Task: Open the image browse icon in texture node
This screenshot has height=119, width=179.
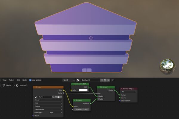Action: (36, 97)
